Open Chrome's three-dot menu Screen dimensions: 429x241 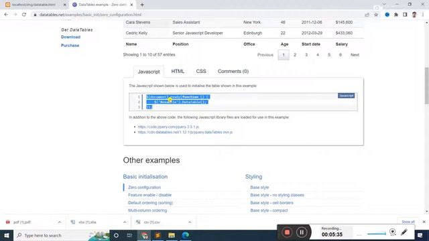pos(423,15)
